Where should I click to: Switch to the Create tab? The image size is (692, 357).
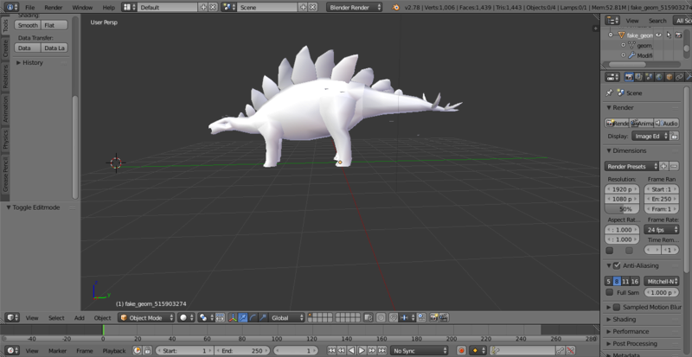coord(5,48)
